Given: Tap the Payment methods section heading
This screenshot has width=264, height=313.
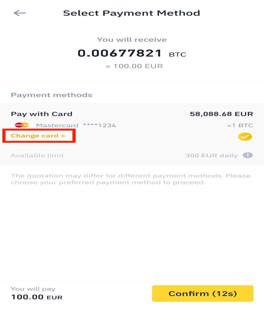Looking at the screenshot, I should 52,95.
